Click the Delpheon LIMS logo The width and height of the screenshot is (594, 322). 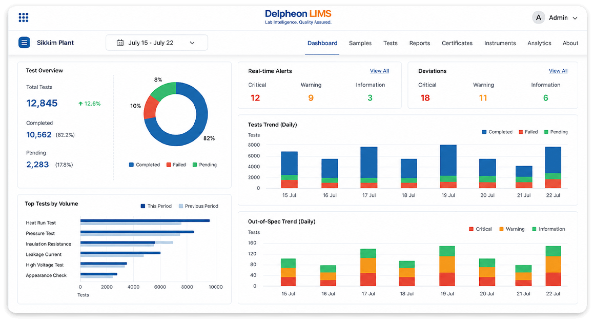tap(298, 17)
